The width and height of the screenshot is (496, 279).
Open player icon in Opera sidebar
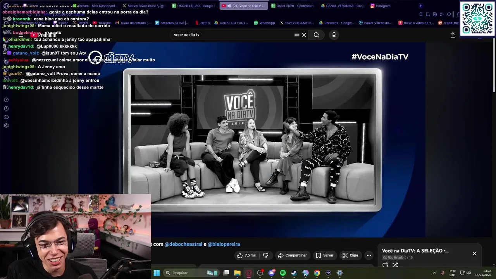[6, 100]
